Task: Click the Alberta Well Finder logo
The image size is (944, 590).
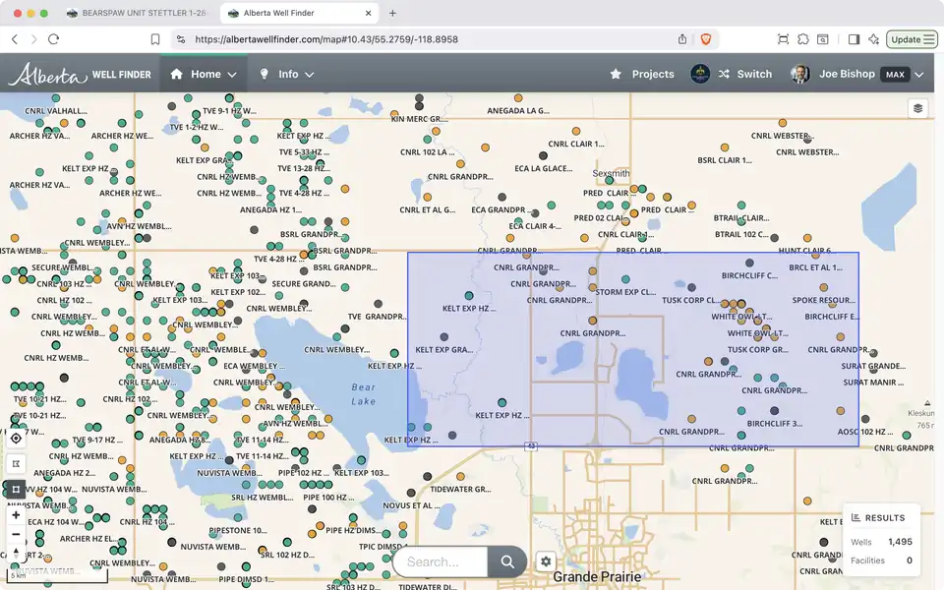Action: pyautogui.click(x=80, y=74)
